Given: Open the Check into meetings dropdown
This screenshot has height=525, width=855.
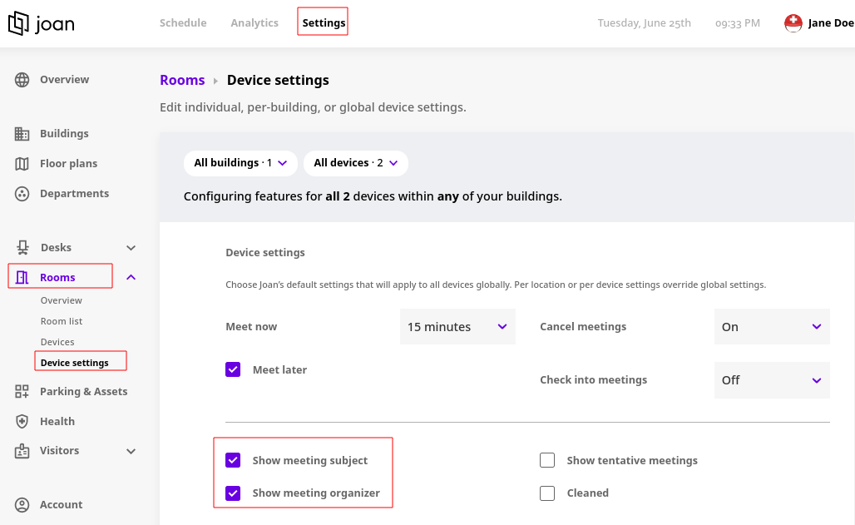Looking at the screenshot, I should [x=772, y=380].
